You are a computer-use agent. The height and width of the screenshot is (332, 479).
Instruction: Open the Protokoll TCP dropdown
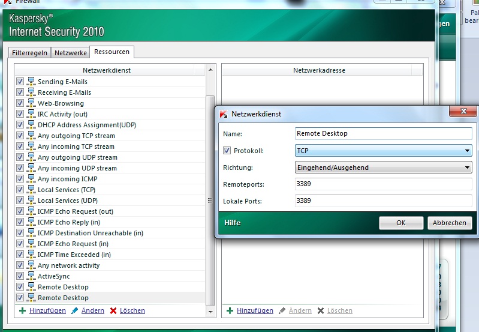click(384, 151)
